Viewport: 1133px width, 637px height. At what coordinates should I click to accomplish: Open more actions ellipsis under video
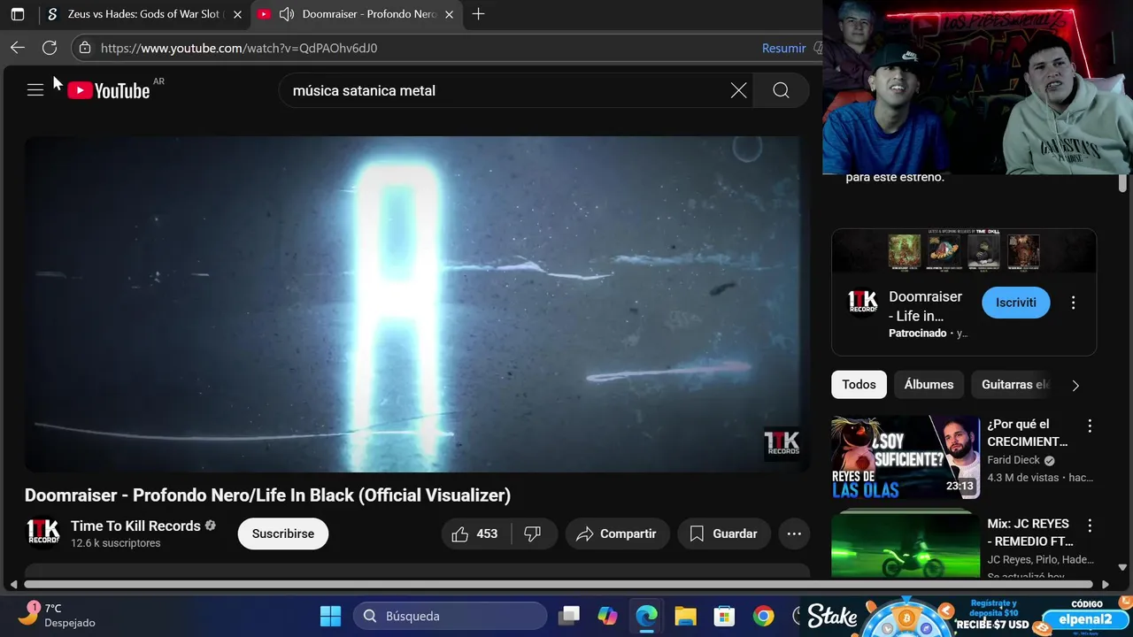pos(794,533)
